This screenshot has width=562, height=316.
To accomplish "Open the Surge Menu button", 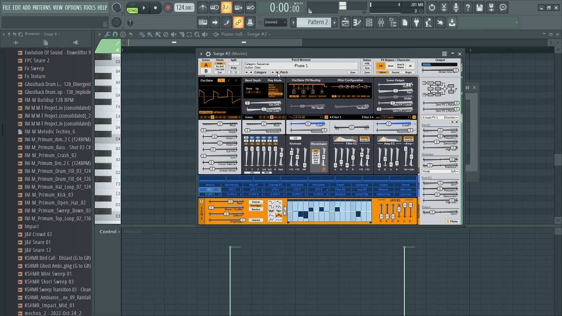I will coord(452,222).
